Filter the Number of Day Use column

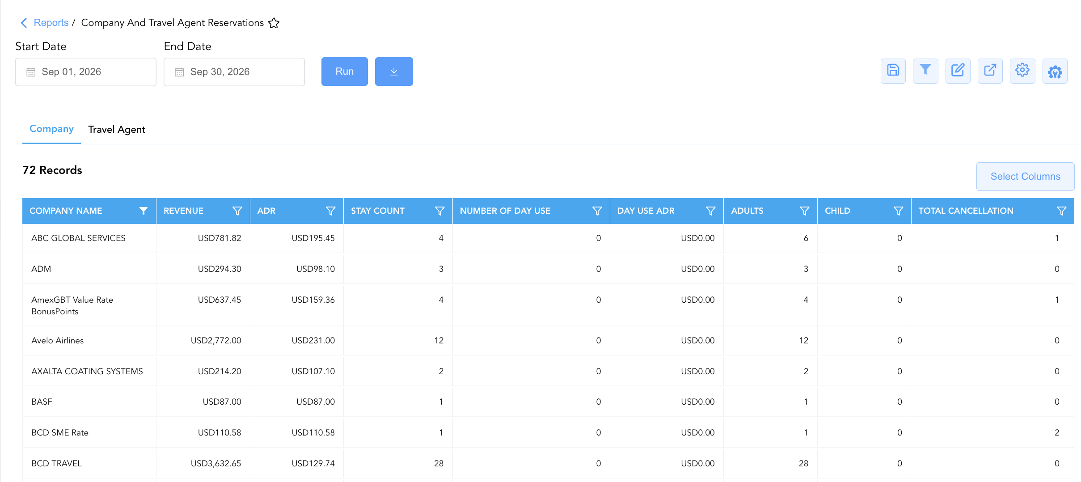point(597,211)
